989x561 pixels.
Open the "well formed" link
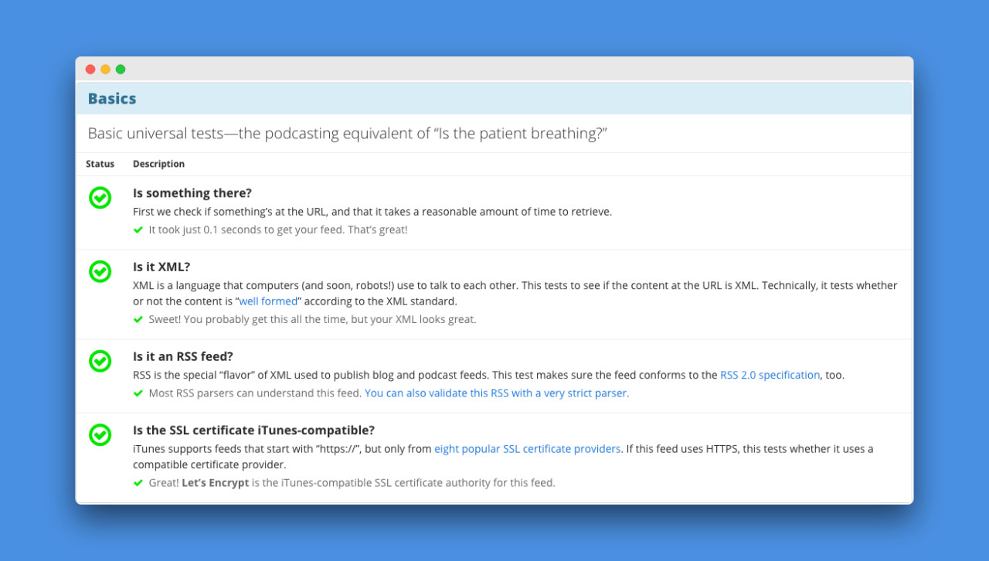[268, 301]
